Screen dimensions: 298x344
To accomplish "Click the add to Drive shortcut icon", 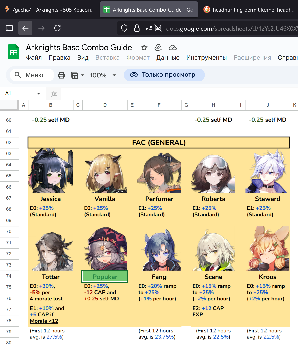I will click(x=158, y=47).
